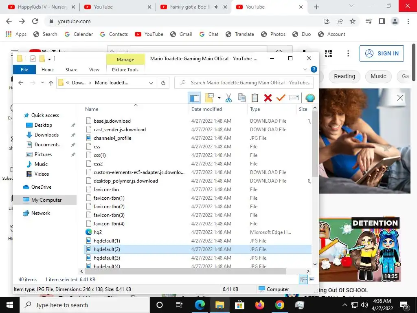Sort by the Date modified column header
The image size is (417, 313).
(x=206, y=109)
